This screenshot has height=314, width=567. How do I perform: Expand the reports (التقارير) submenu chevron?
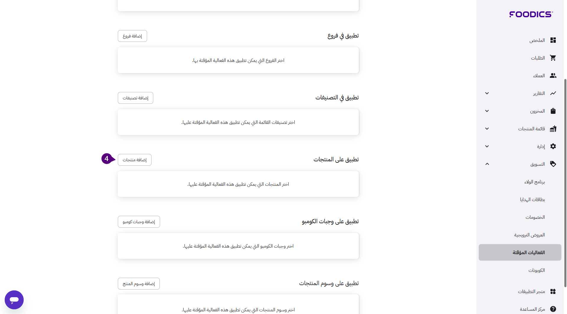[487, 93]
